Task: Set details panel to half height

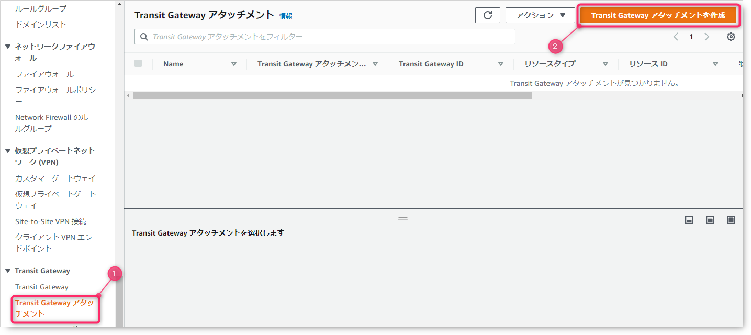Action: tap(710, 220)
